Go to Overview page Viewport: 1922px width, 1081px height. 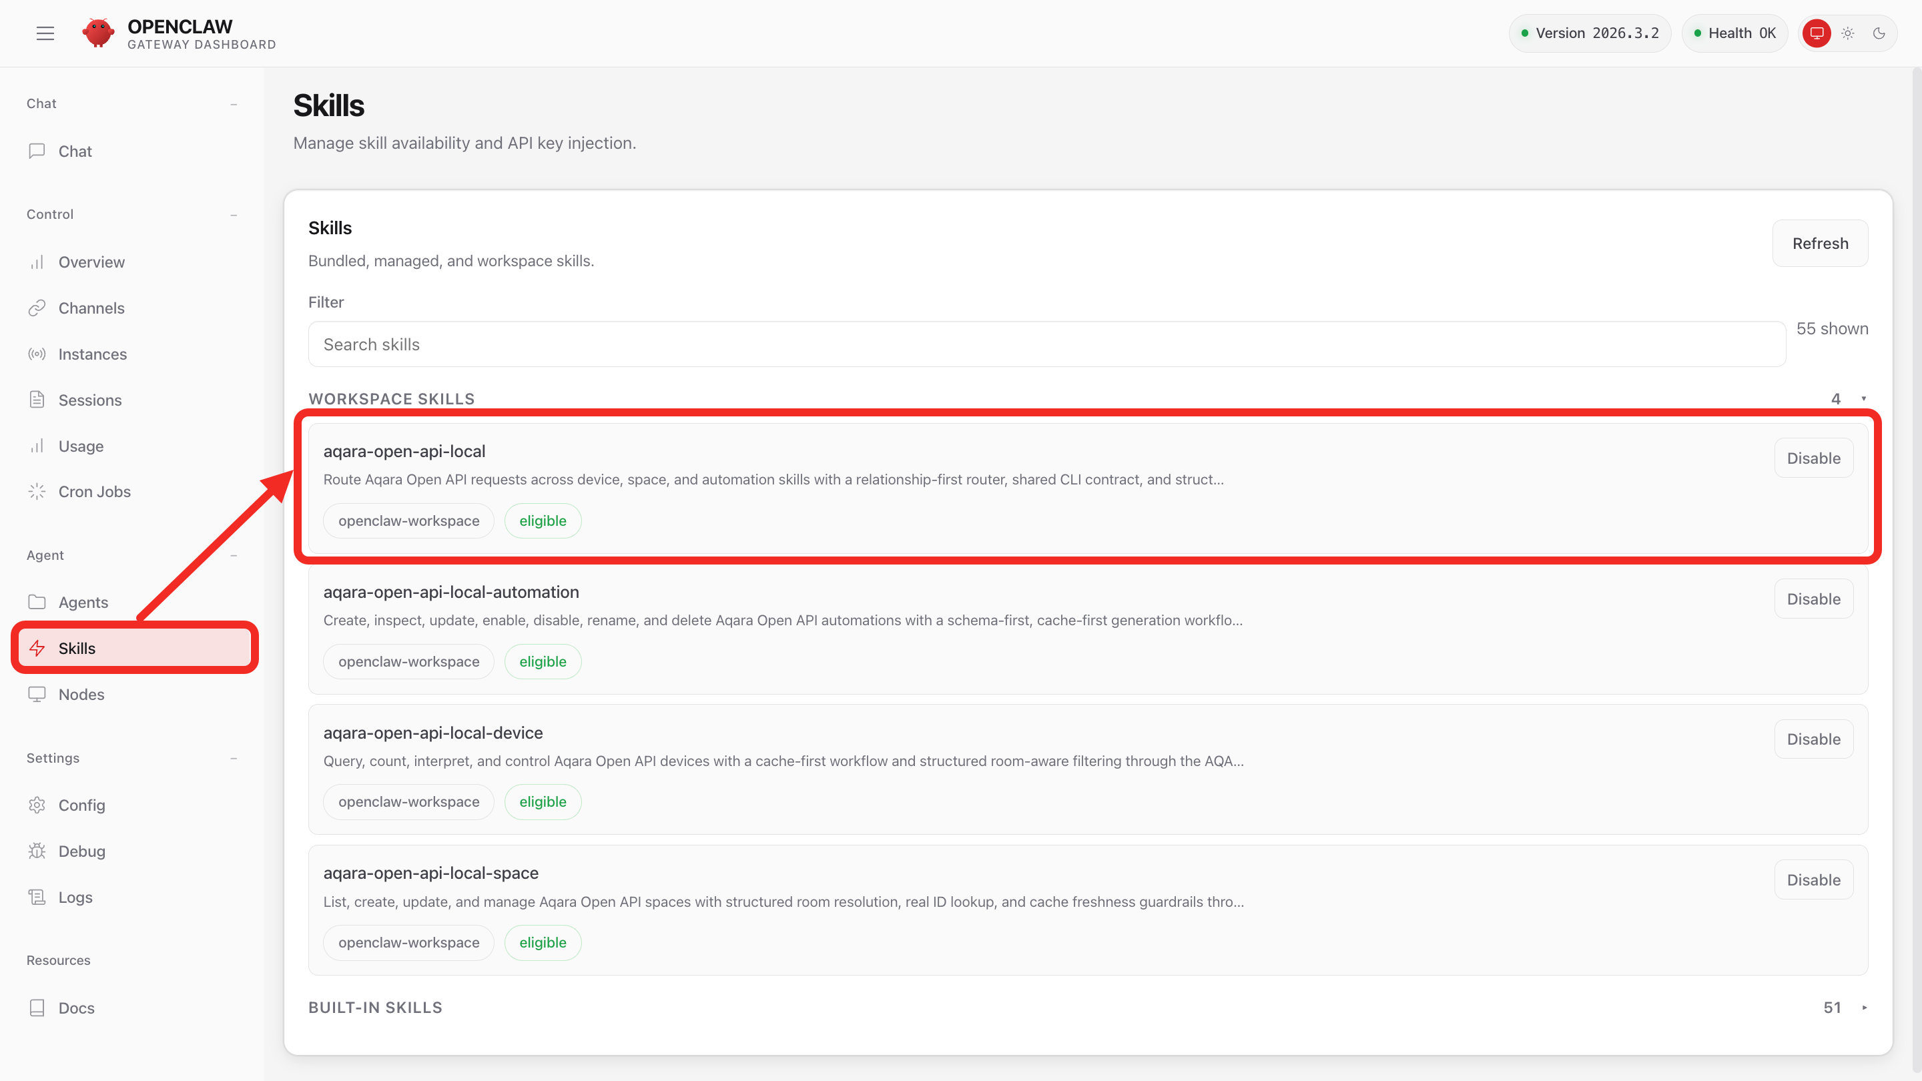click(x=134, y=262)
